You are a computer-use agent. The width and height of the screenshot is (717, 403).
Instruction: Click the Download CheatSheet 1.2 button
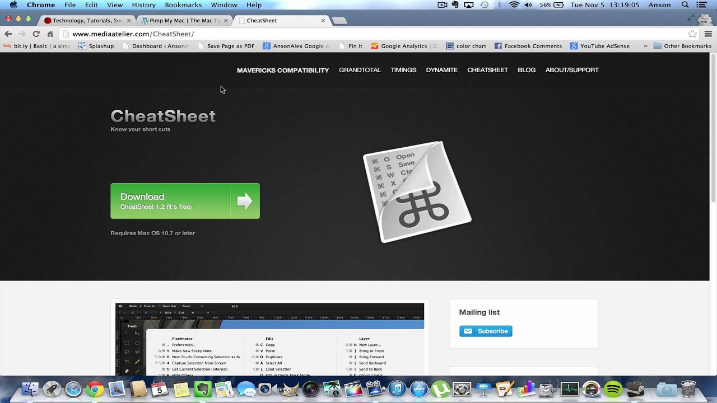[x=185, y=201]
